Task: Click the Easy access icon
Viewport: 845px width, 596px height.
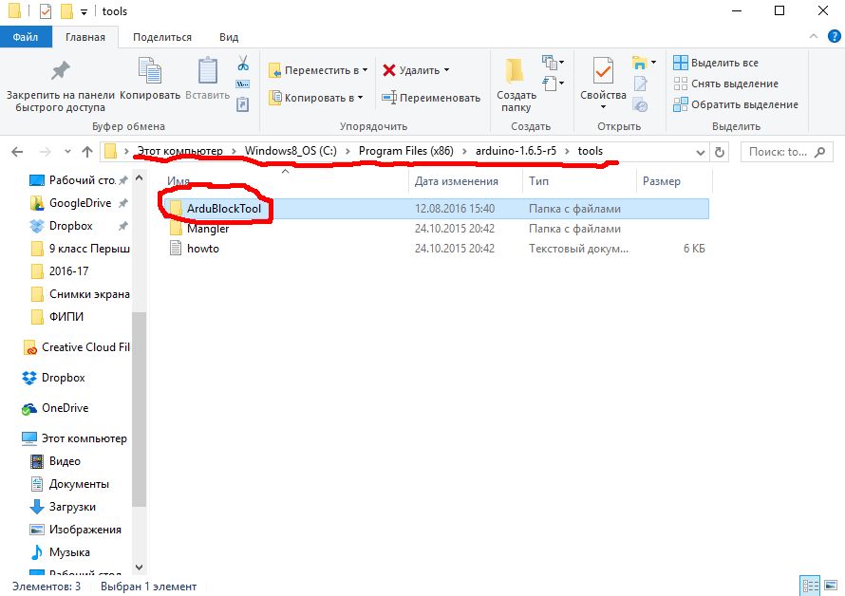Action: click(x=549, y=84)
